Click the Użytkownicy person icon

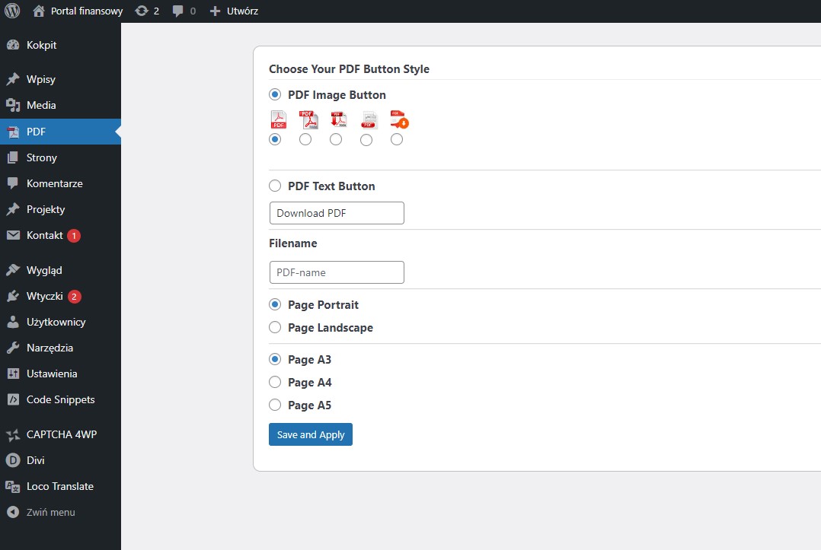coord(13,322)
